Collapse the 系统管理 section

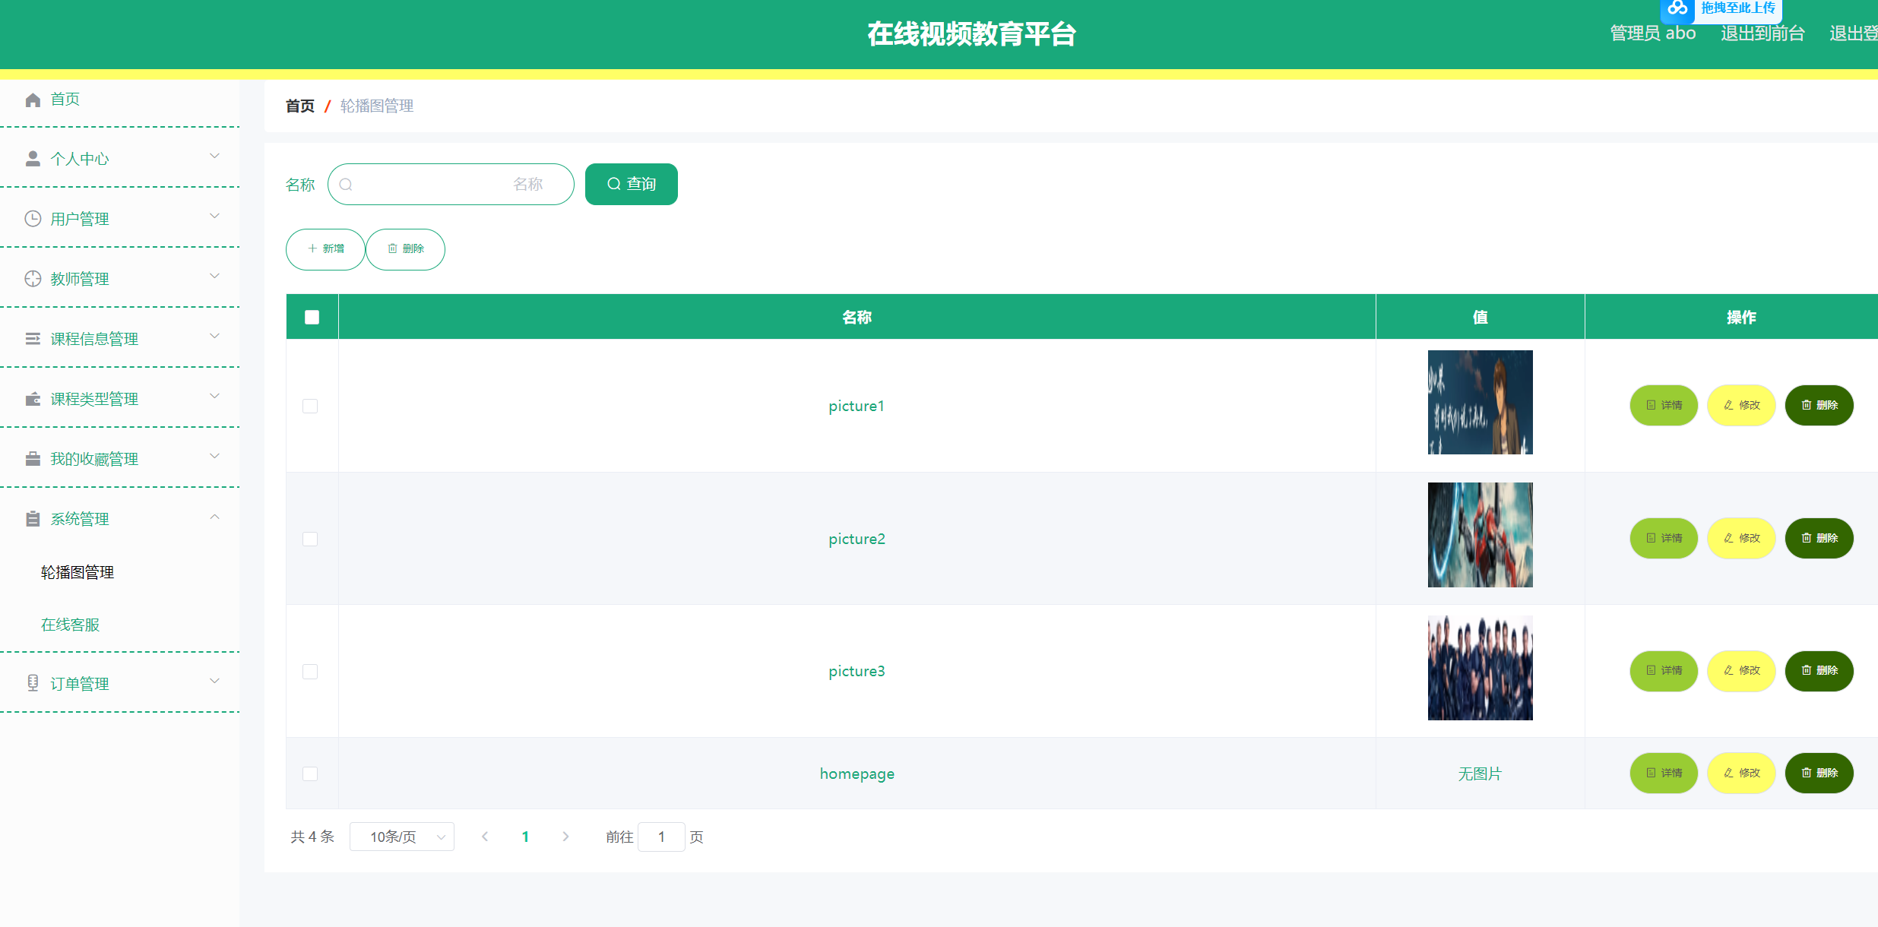(214, 517)
